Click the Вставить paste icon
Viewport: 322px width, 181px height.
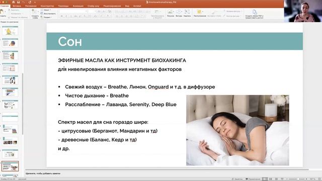click(x=2, y=12)
